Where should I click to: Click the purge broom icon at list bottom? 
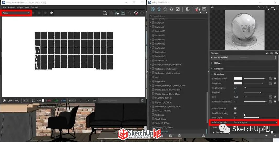coord(204,136)
